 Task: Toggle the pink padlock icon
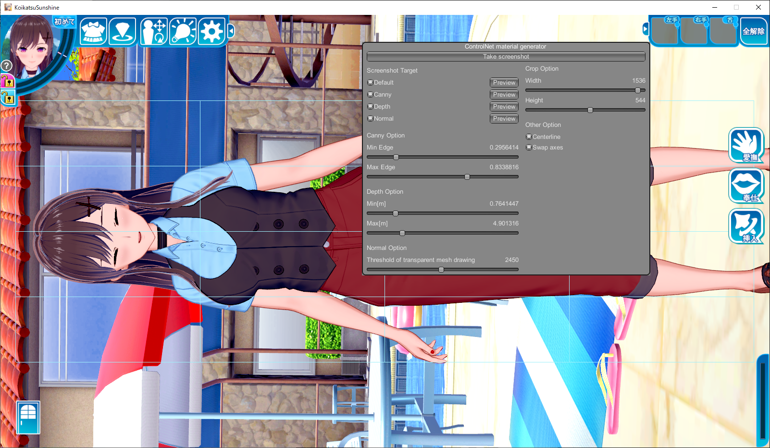click(8, 81)
